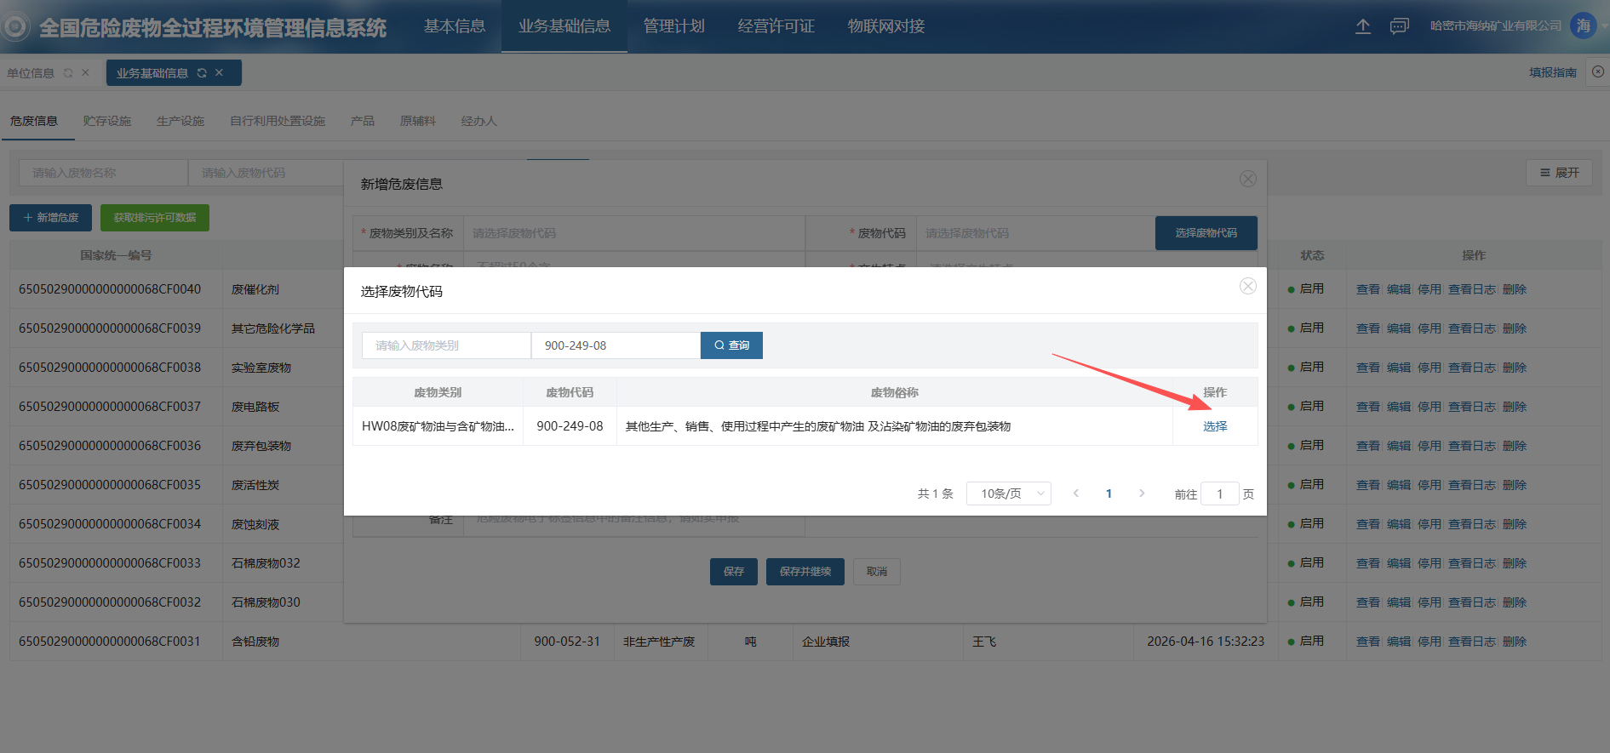Refresh the 业务基础信息 tab with reload icon
The width and height of the screenshot is (1610, 753).
(x=202, y=73)
